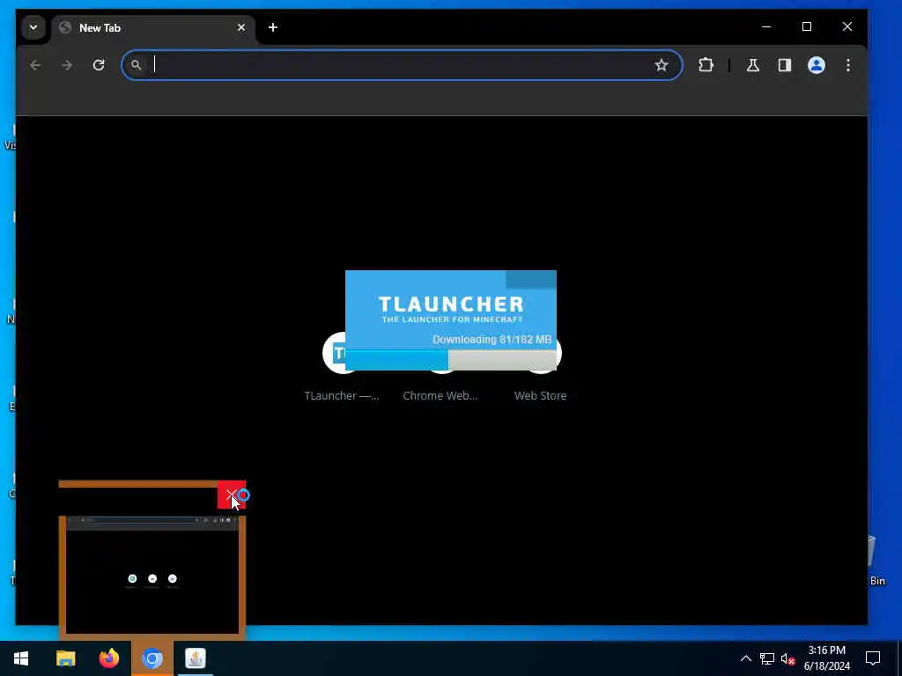Bookmark this tab with the star icon
902x676 pixels.
pyautogui.click(x=662, y=65)
